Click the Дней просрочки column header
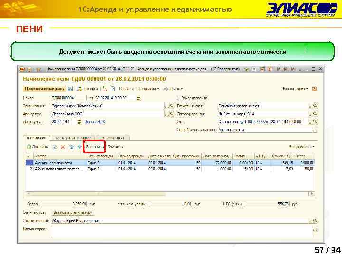 point(186,156)
